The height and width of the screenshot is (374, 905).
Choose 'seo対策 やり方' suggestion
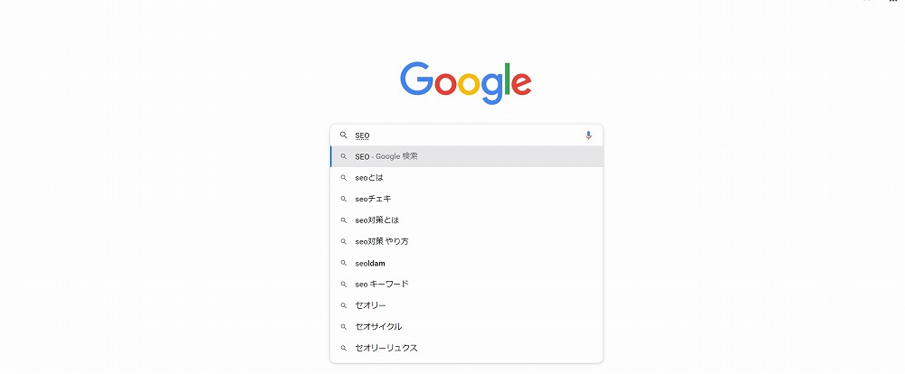[x=466, y=241]
